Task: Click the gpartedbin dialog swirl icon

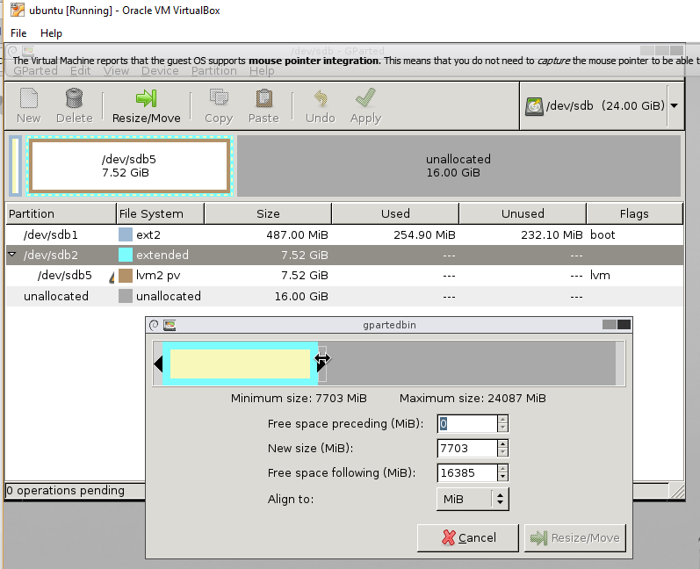Action: point(154,326)
